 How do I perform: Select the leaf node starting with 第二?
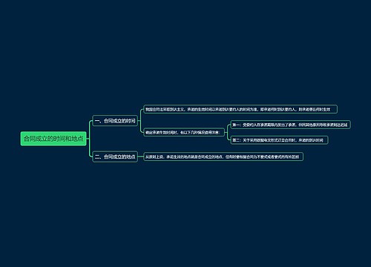(279, 140)
